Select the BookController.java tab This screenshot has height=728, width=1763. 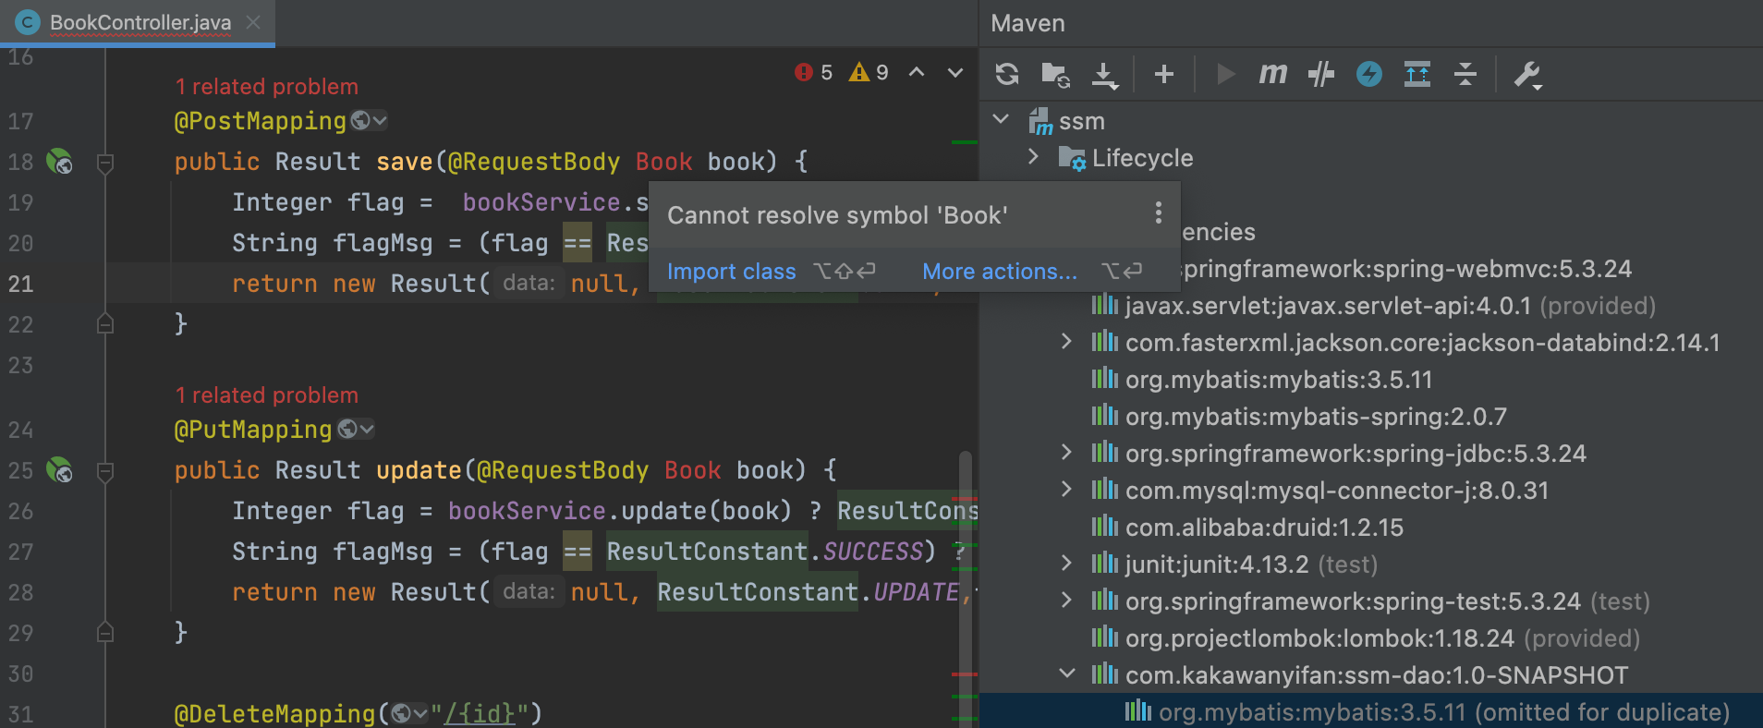point(140,22)
